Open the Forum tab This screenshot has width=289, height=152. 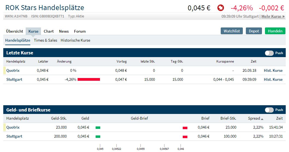pyautogui.click(x=80, y=31)
